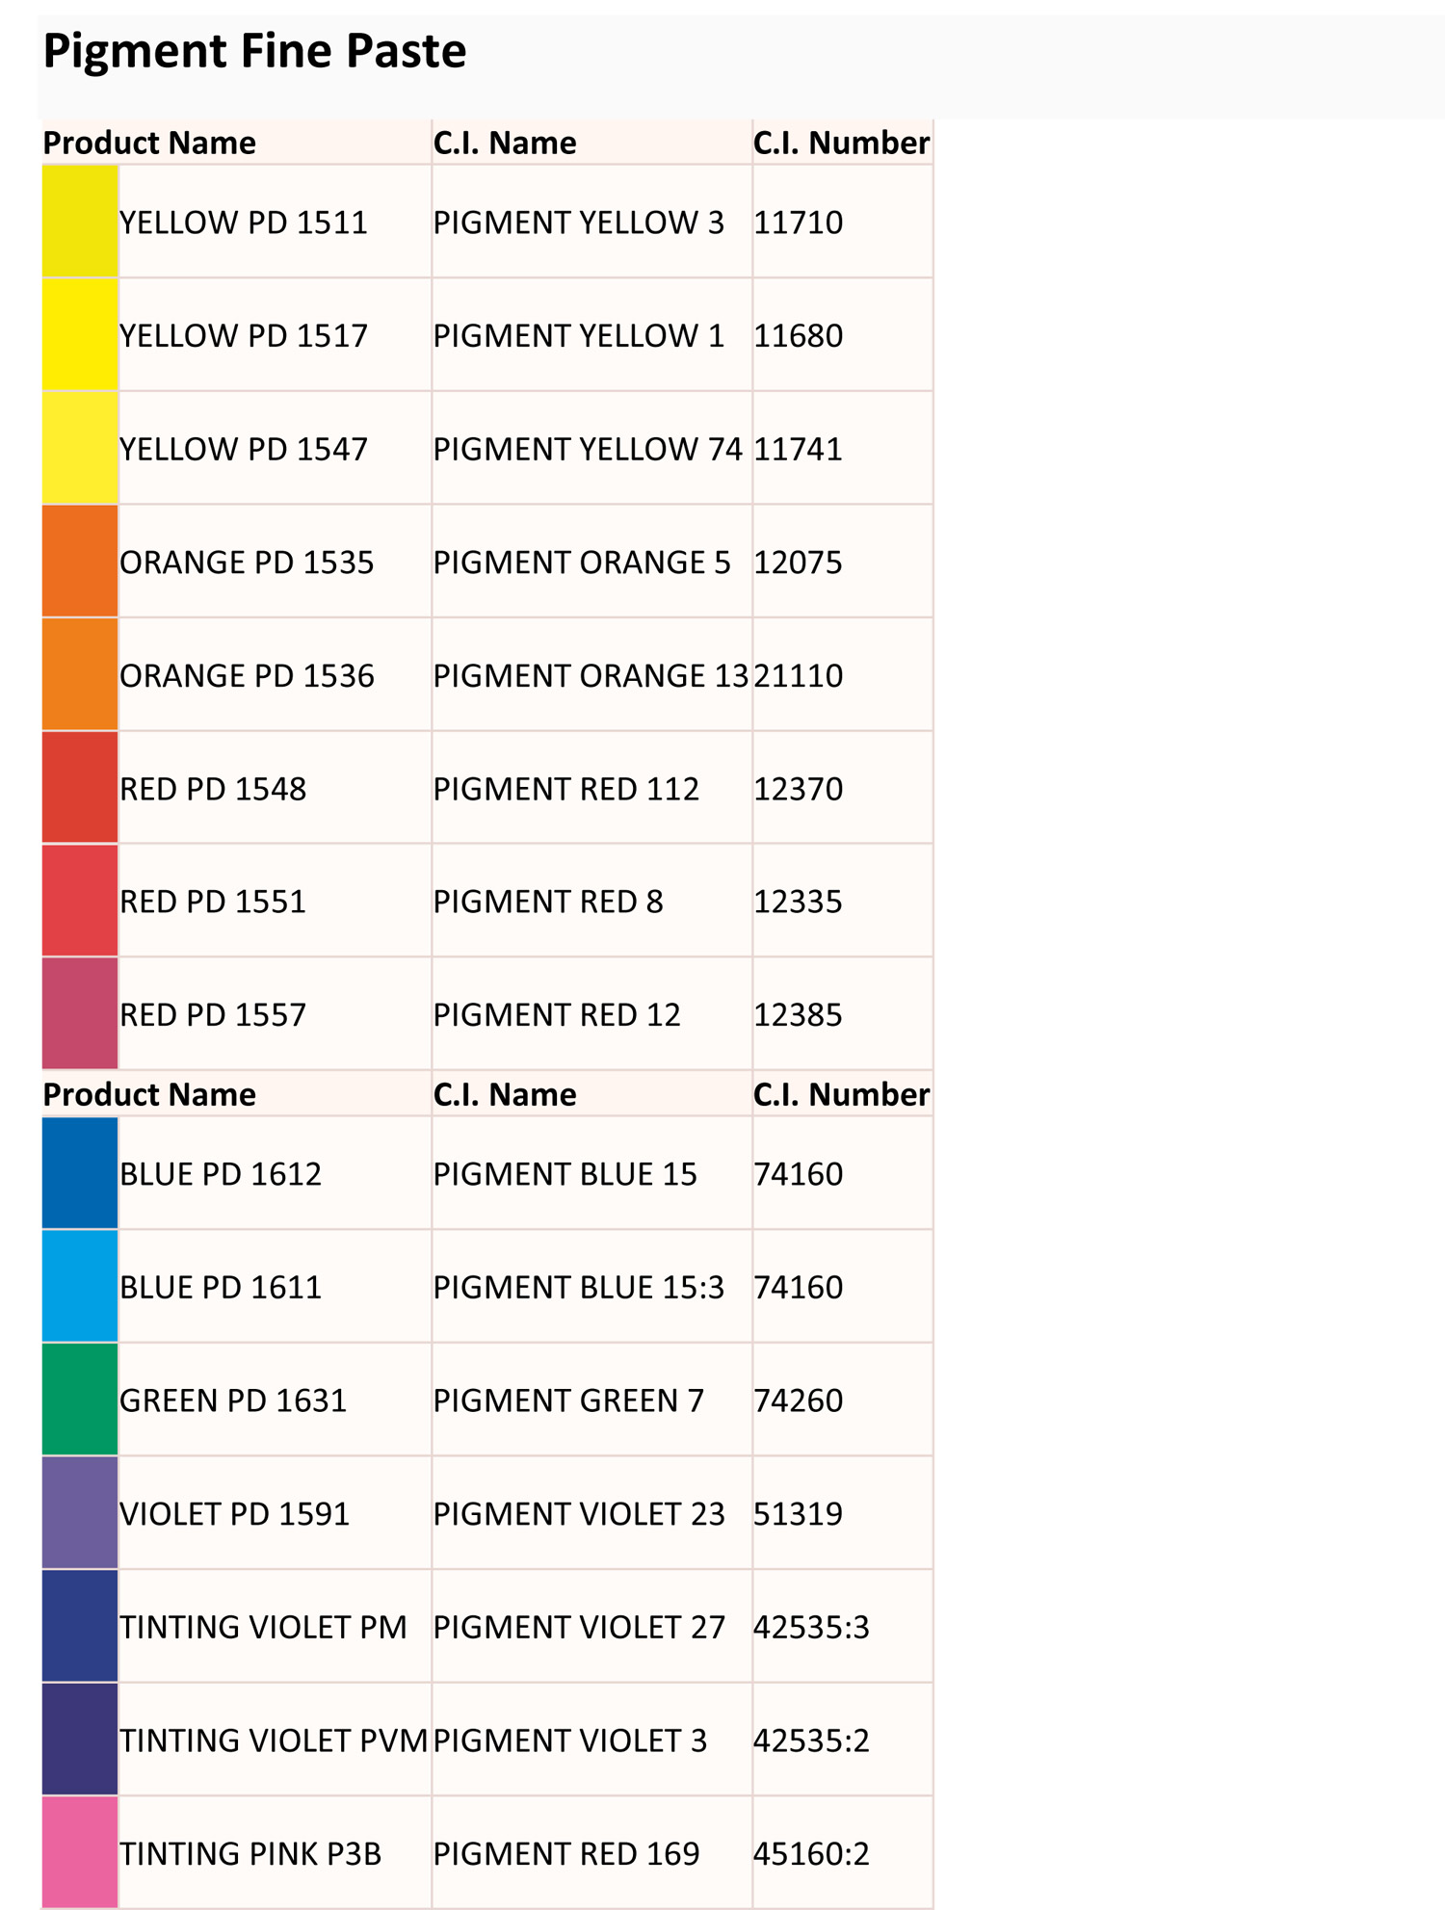Select the ORANGE PD 1535 swatch

point(80,562)
